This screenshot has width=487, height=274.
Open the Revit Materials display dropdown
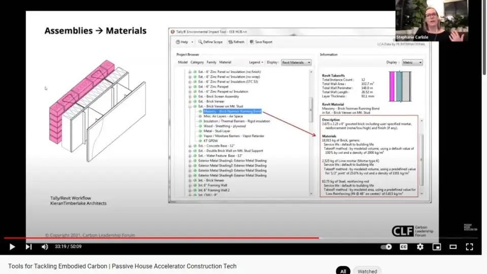[296, 62]
